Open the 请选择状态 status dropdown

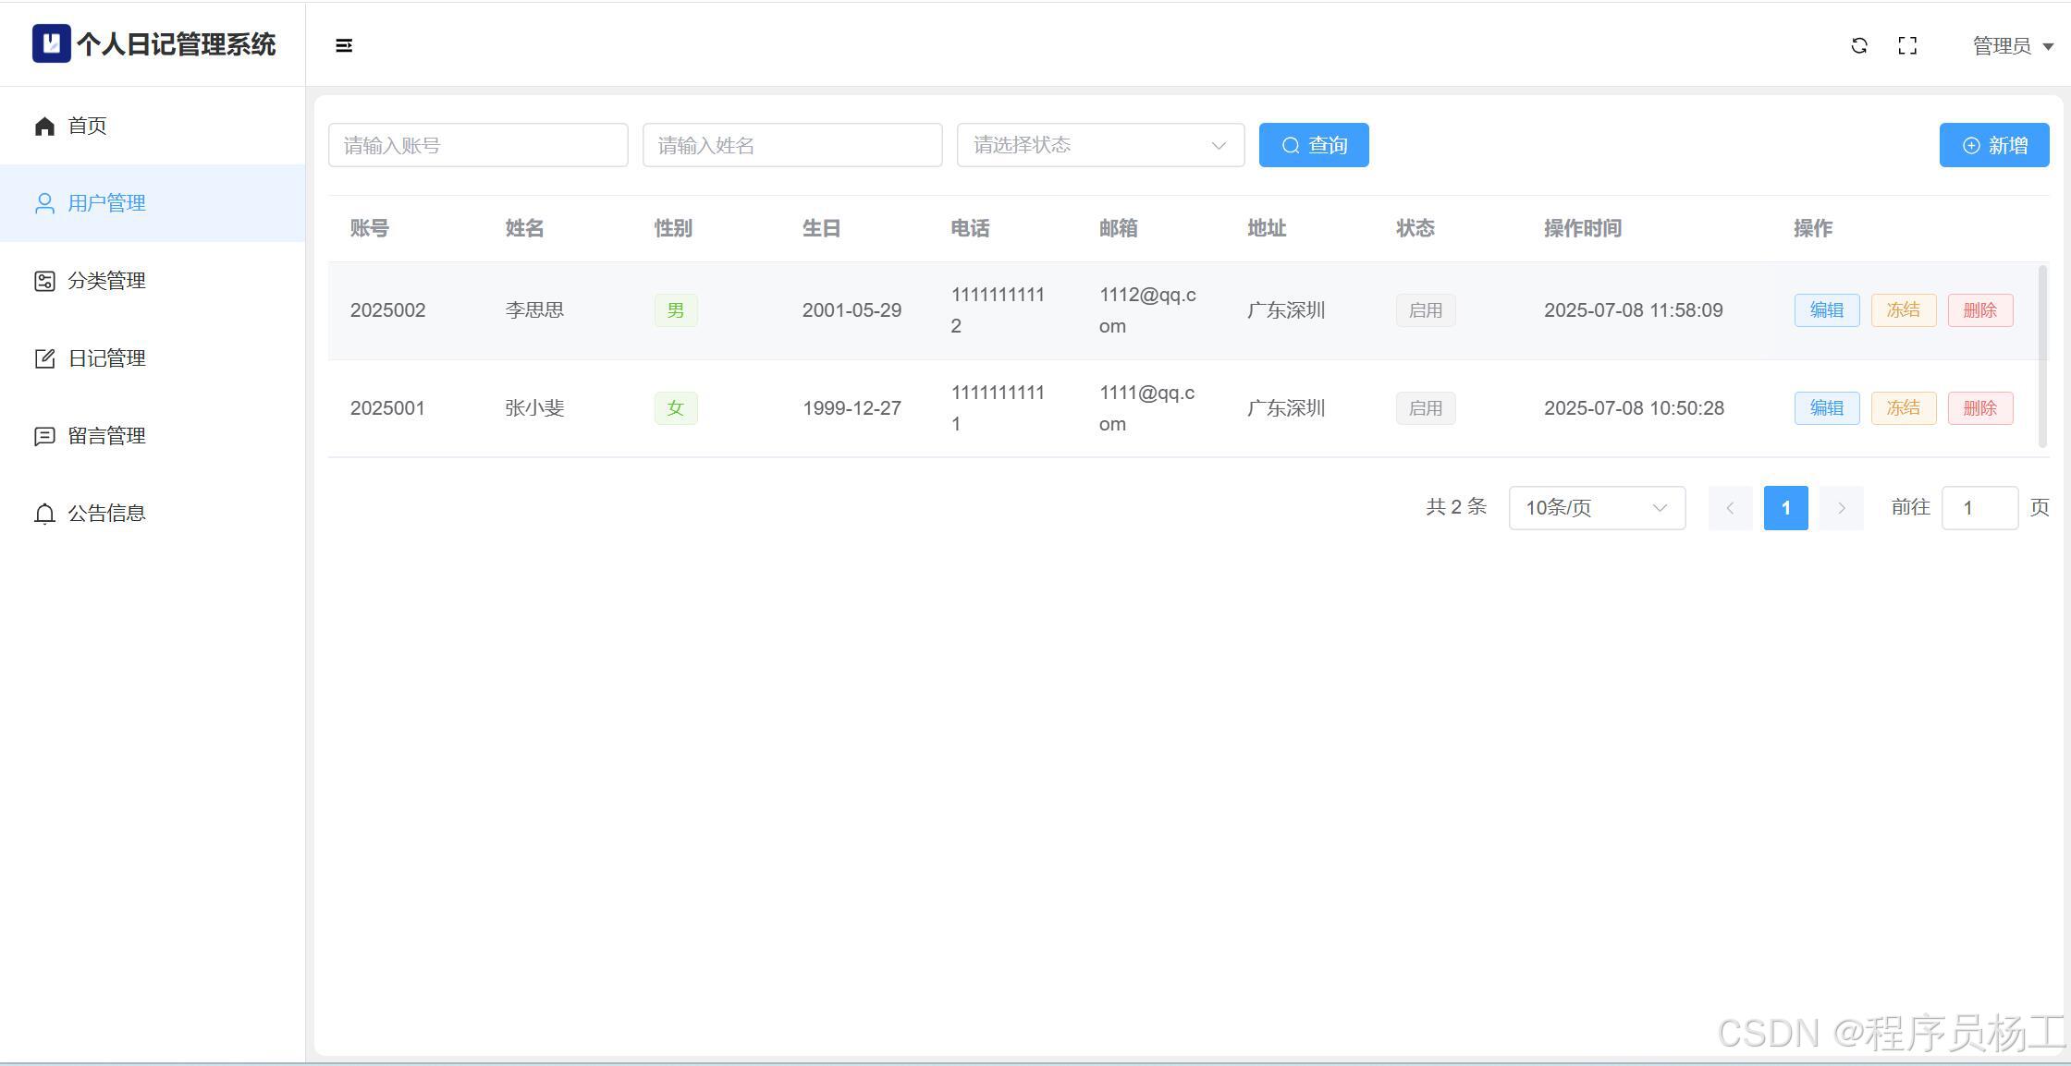coord(1100,145)
